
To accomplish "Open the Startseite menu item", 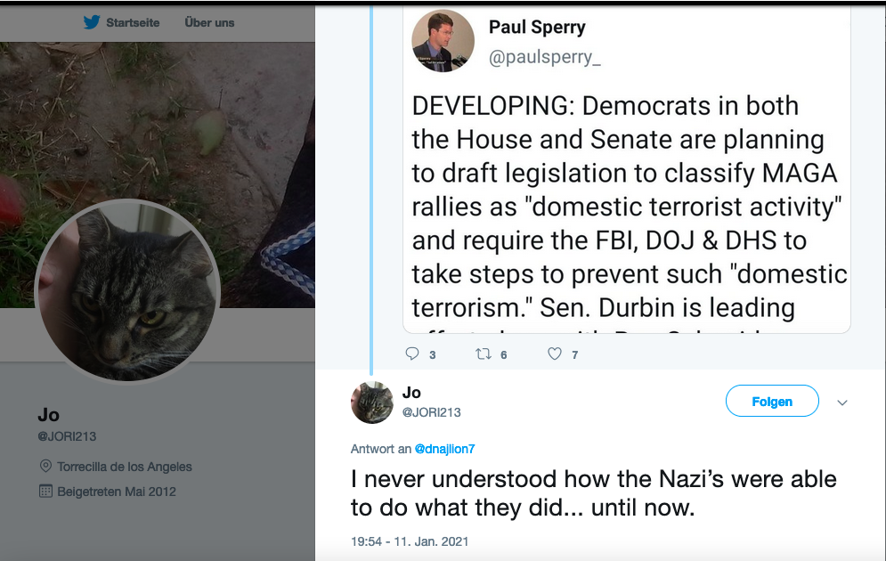I will point(133,22).
